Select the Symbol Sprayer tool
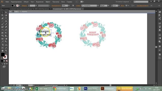This screenshot has height=91, width=162. pos(3,45)
